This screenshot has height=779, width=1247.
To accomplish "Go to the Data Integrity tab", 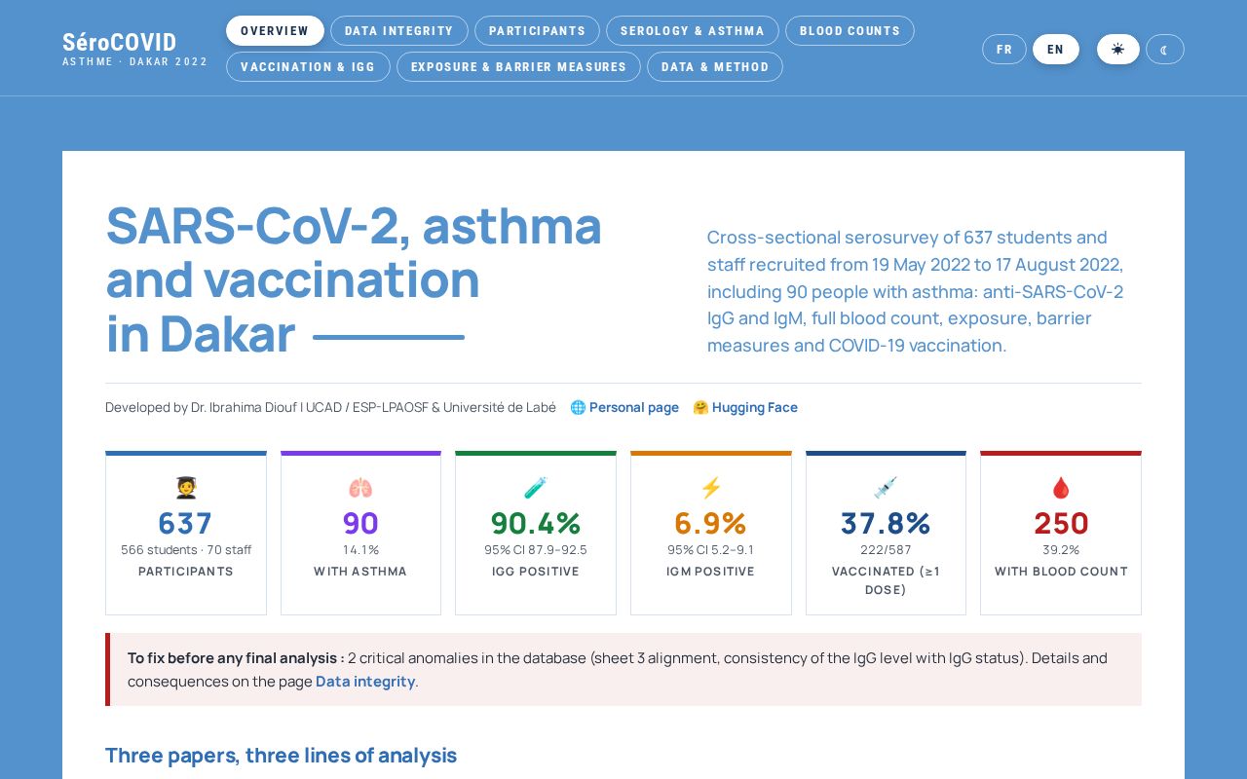I will click(x=399, y=30).
